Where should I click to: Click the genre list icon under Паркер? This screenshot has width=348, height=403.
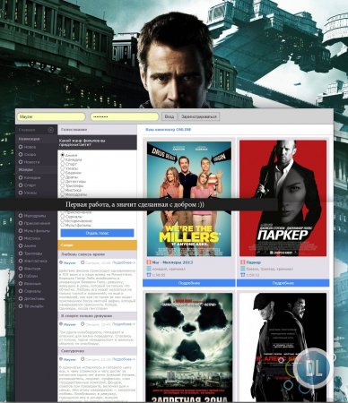(242, 269)
